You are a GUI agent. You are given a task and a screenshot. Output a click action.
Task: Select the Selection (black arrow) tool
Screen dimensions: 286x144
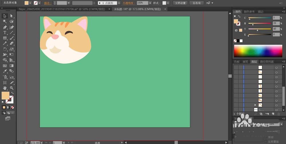coord(5,16)
